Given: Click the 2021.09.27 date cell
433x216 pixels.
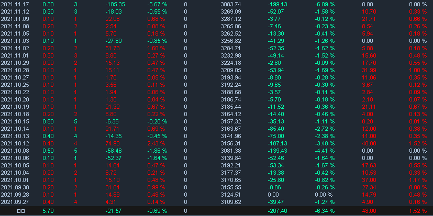Looking at the screenshot, I should pos(15,202).
